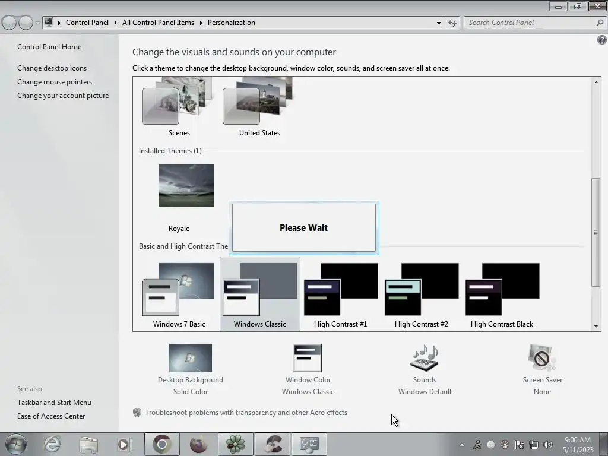Click the Show desktop strip at taskbar end
Viewport: 608px width, 456px height.
click(x=604, y=444)
